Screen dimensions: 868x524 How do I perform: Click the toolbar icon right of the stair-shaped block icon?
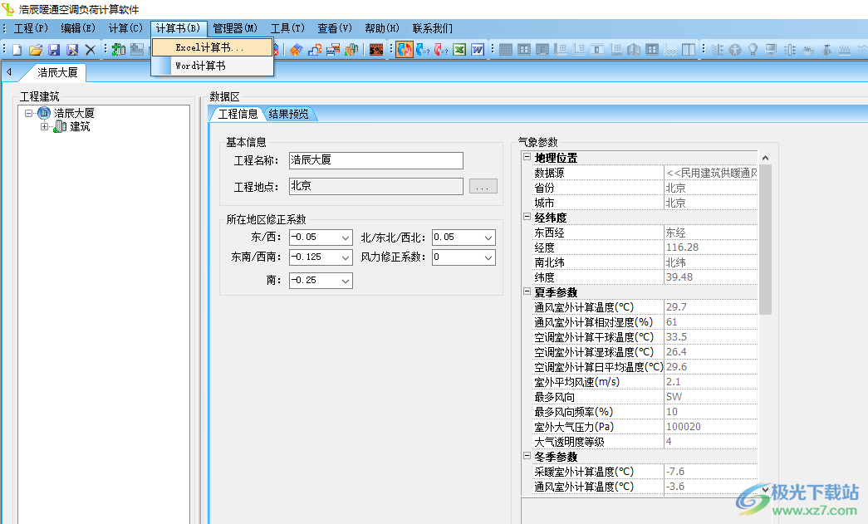(333, 50)
